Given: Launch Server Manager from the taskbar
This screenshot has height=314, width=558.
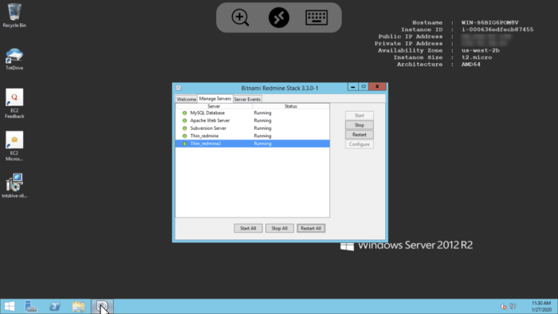Looking at the screenshot, I should (x=31, y=306).
